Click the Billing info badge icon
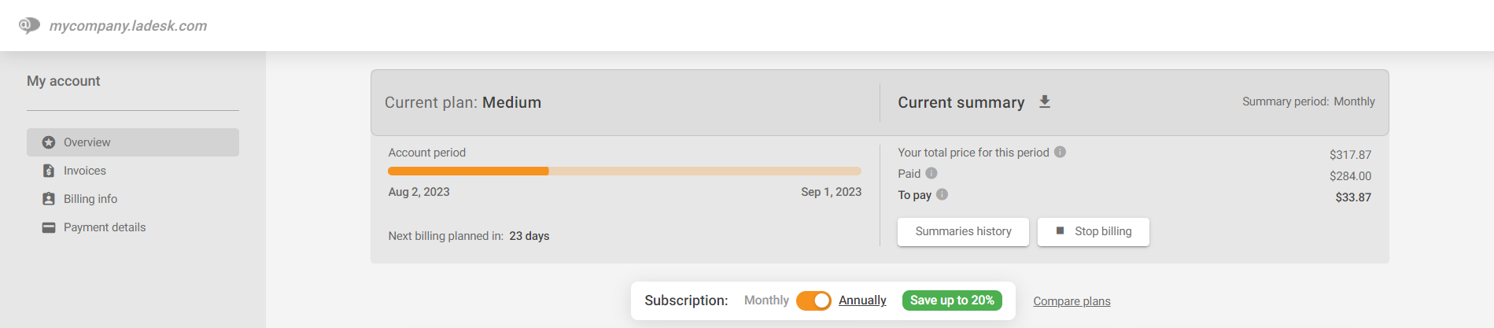Viewport: 1494px width, 328px height. click(x=49, y=199)
